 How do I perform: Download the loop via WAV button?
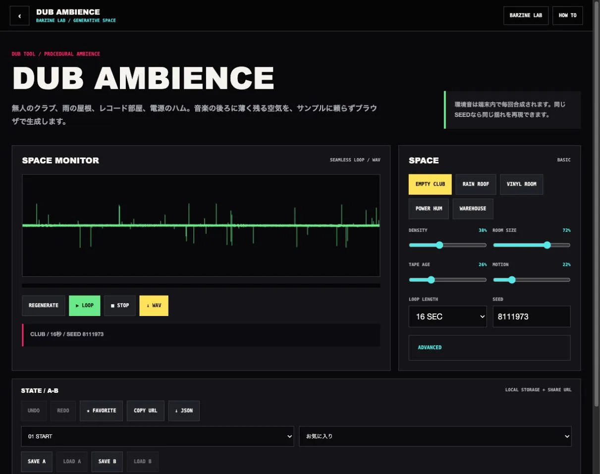pyautogui.click(x=154, y=306)
